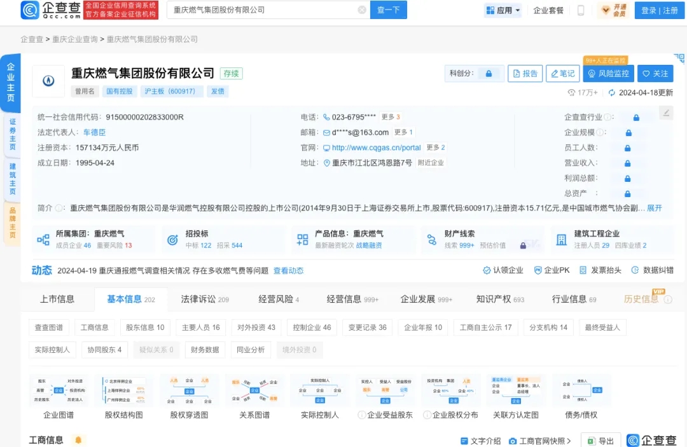Screen dimensions: 687x447
Task: Open 企业套餐 link in header
Action: pyautogui.click(x=548, y=10)
